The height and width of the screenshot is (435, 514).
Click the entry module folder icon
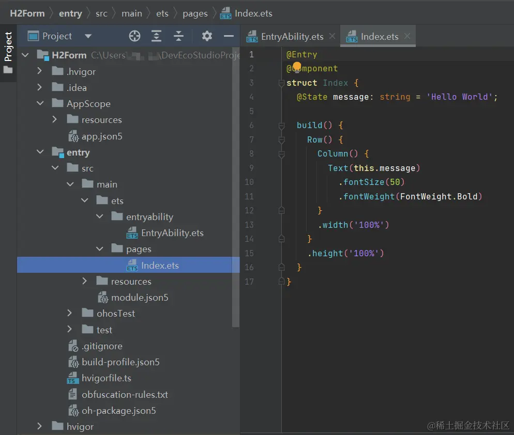[x=58, y=152]
